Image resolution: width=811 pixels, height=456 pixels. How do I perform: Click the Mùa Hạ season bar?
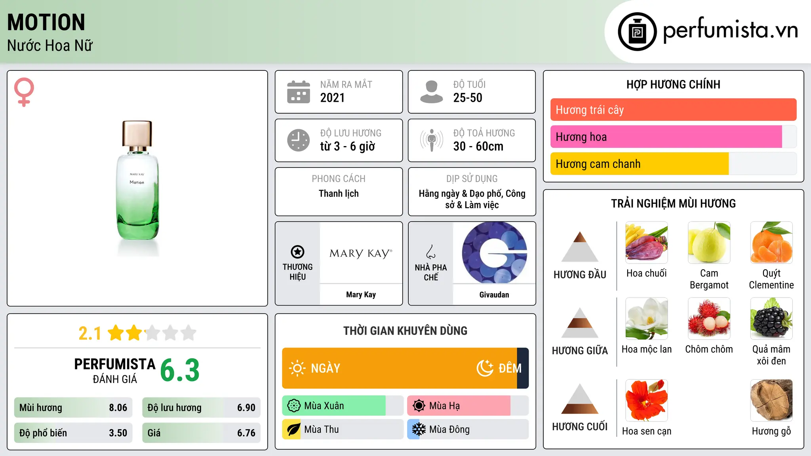click(x=468, y=406)
